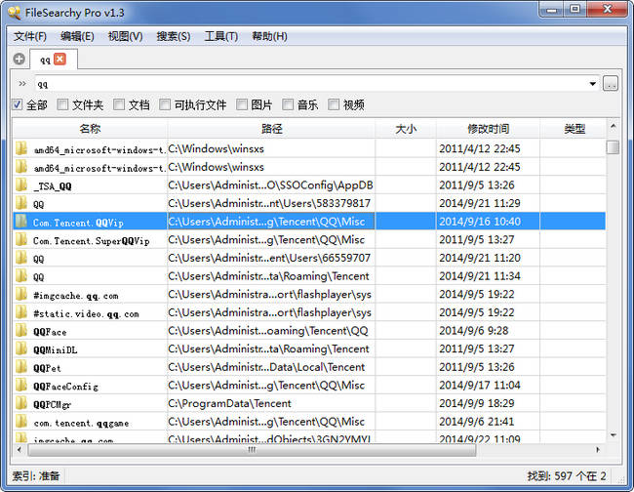Click folder icon of QQFace row

point(21,331)
